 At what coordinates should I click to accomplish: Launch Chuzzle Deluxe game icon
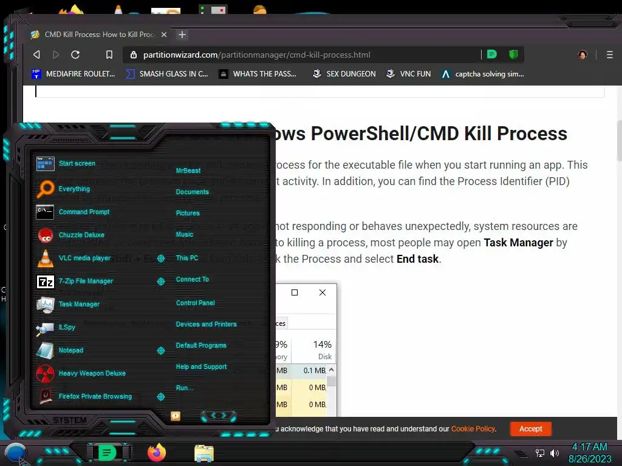point(45,235)
